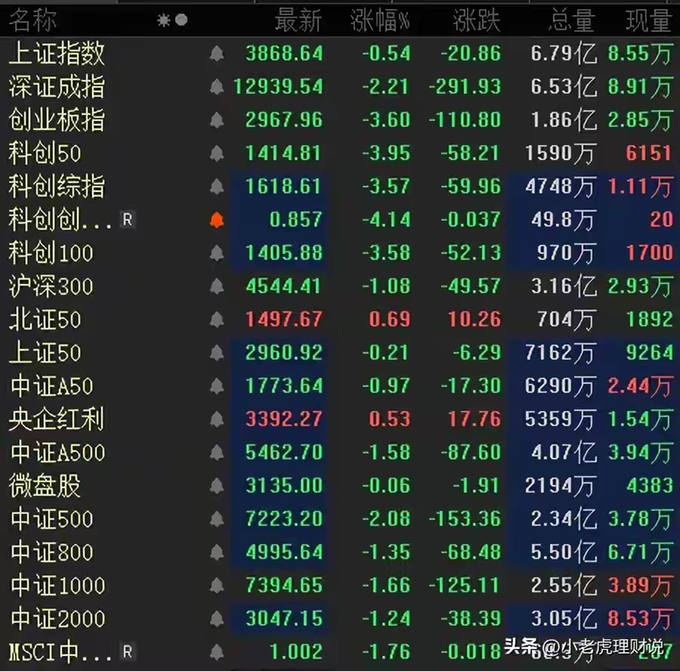Click the red price 1497.67
Screen dimensions: 680x671
284,320
